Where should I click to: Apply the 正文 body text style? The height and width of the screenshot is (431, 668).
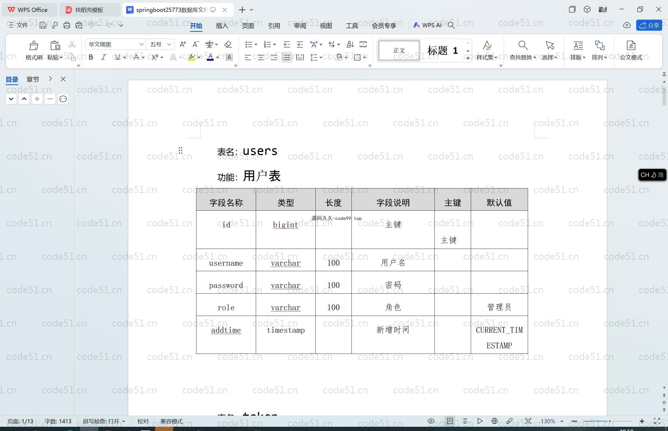tap(399, 50)
